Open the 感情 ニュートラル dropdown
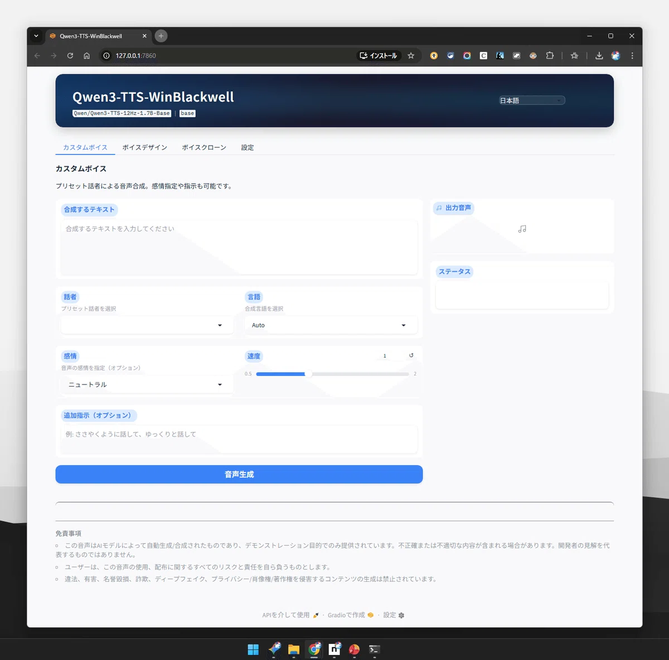 pos(147,384)
